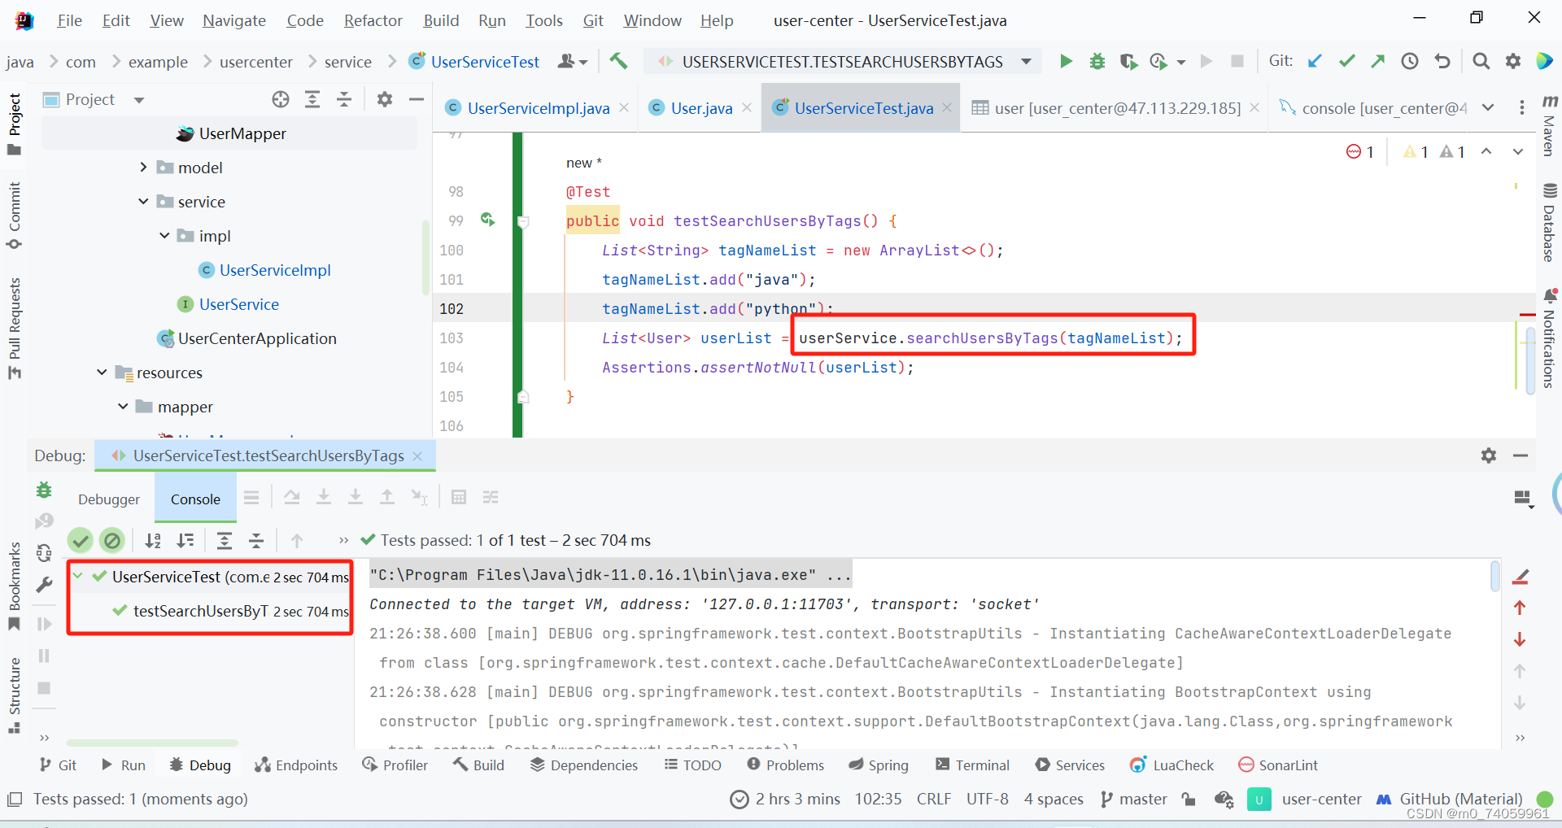The width and height of the screenshot is (1562, 828).
Task: Start debugging with the bug icon
Action: click(1097, 61)
